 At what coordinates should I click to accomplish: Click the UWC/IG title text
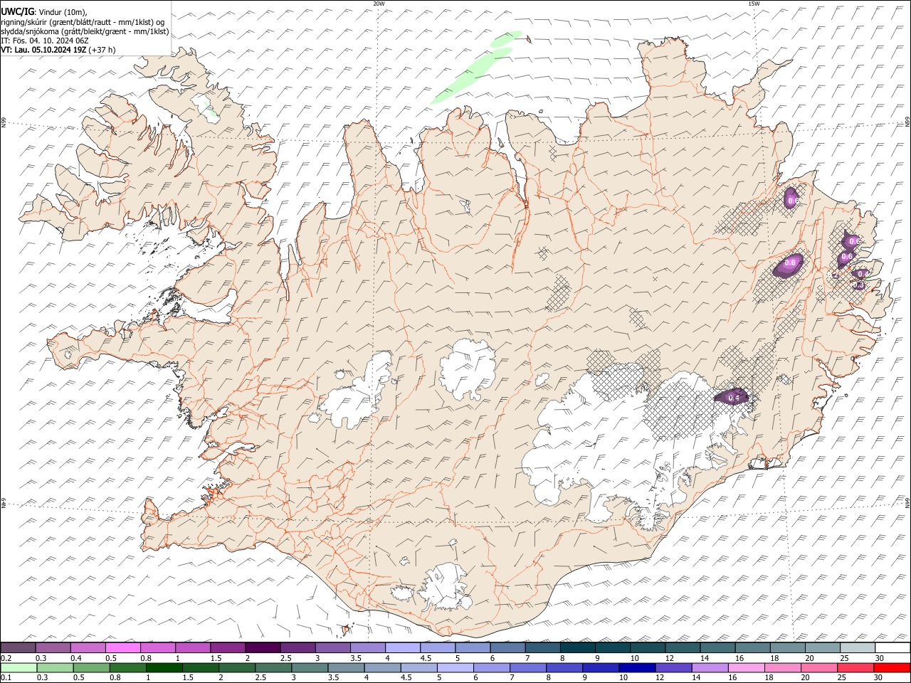(x=17, y=11)
